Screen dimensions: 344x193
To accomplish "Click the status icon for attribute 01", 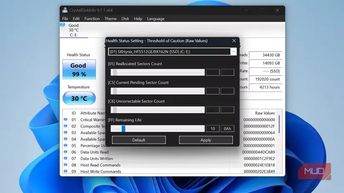I will (65, 119).
